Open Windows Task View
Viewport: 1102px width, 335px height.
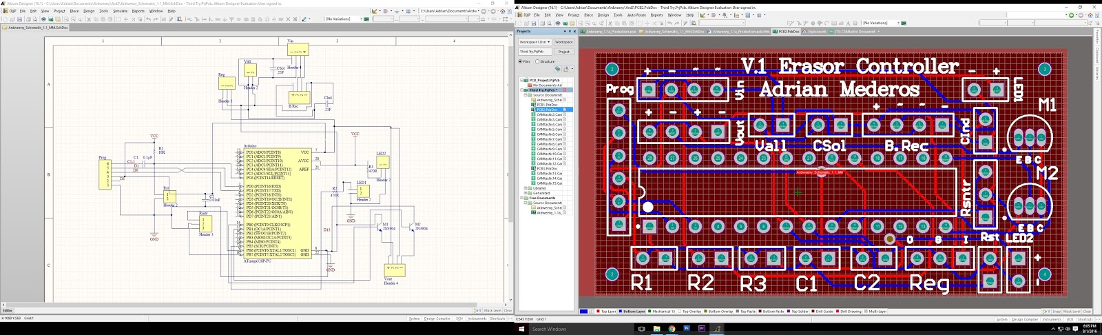coord(641,329)
